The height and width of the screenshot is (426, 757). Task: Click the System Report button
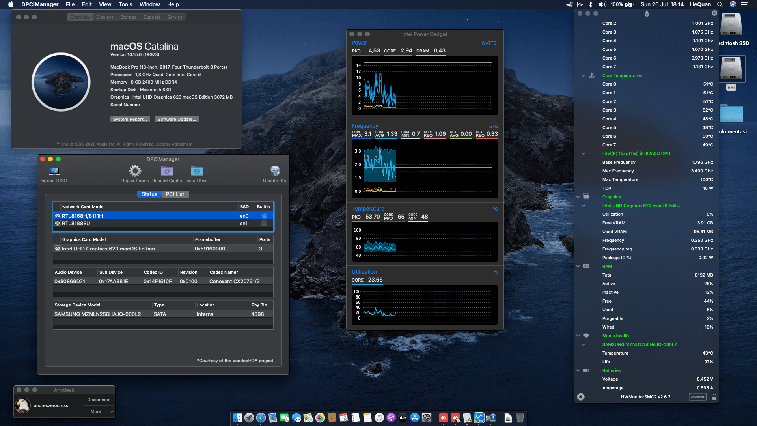tap(130, 119)
